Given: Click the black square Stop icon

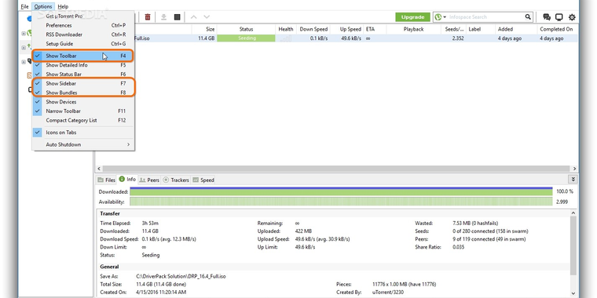Looking at the screenshot, I should tap(177, 16).
